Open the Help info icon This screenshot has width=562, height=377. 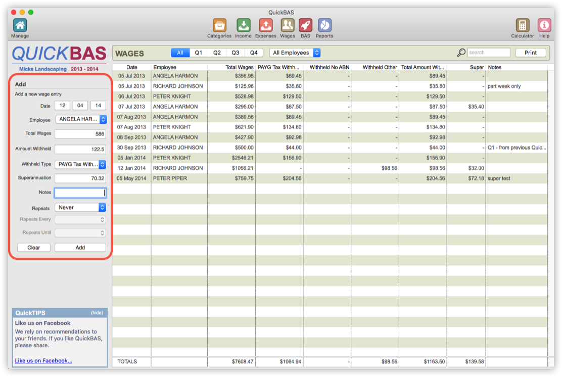(544, 25)
